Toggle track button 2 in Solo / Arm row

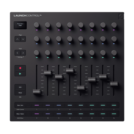point(48,105)
